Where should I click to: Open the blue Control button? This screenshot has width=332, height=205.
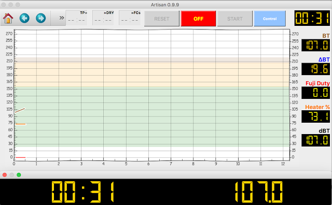tap(270, 19)
